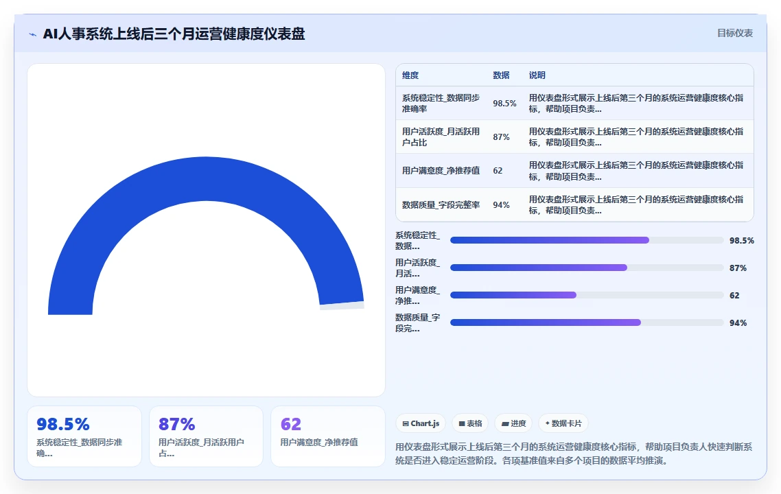Click the 94% value in the table
The height and width of the screenshot is (494, 781).
(x=501, y=204)
